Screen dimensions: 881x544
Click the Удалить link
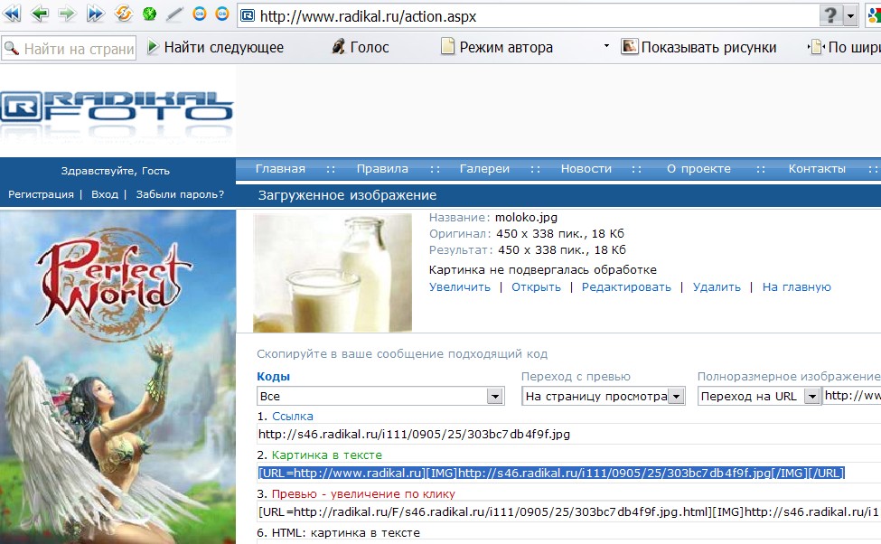[717, 287]
